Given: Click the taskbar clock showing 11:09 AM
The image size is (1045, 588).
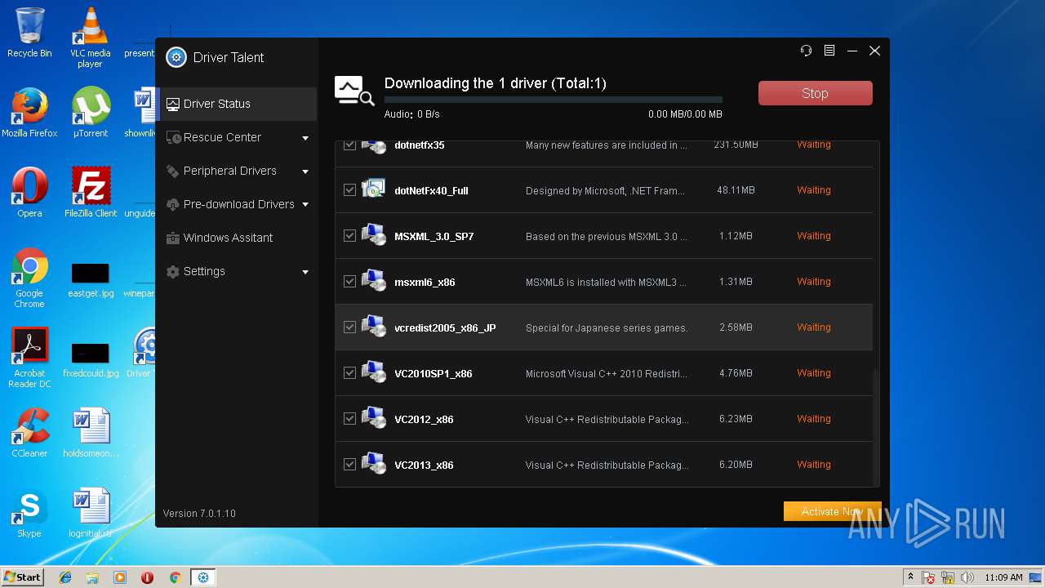Looking at the screenshot, I should click(1004, 577).
